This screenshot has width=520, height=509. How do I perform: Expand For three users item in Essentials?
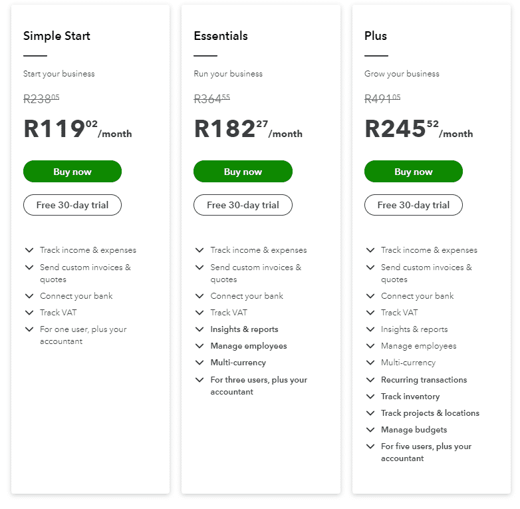[199, 380]
